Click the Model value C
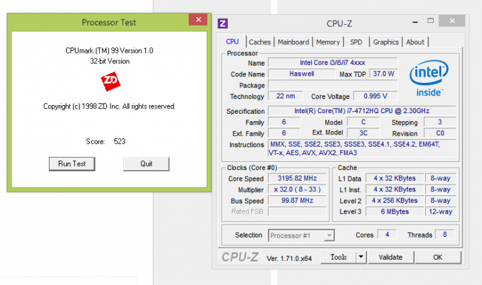 364,122
